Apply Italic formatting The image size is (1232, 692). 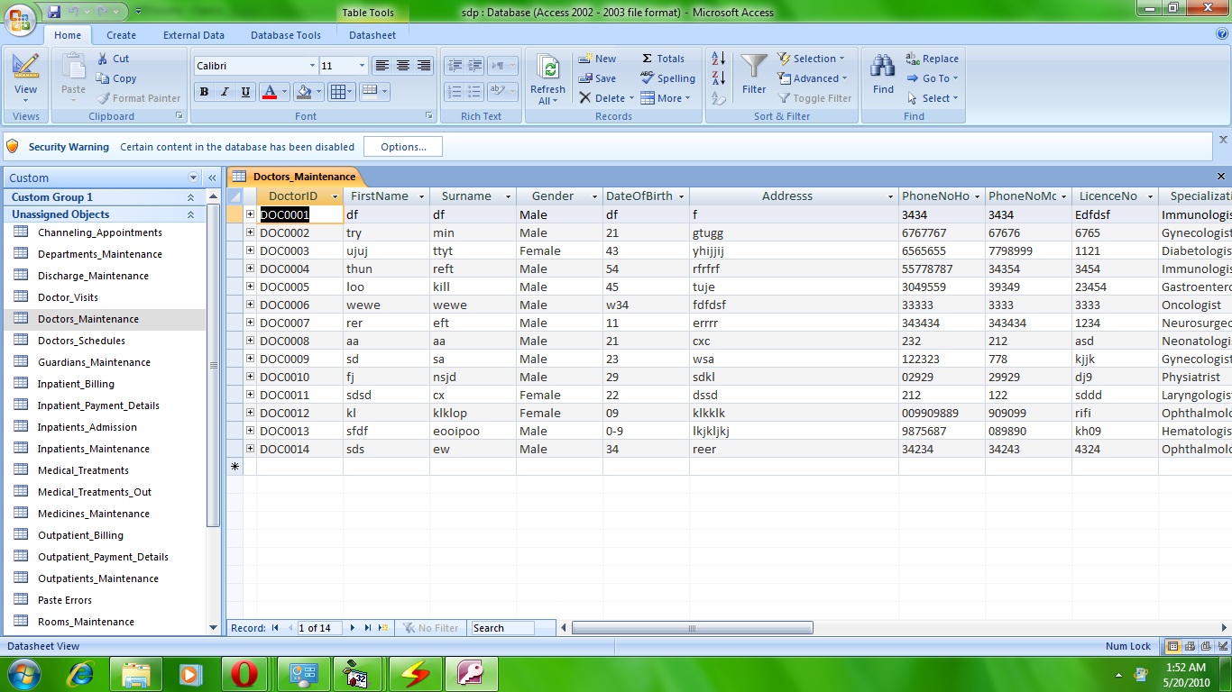pos(225,92)
